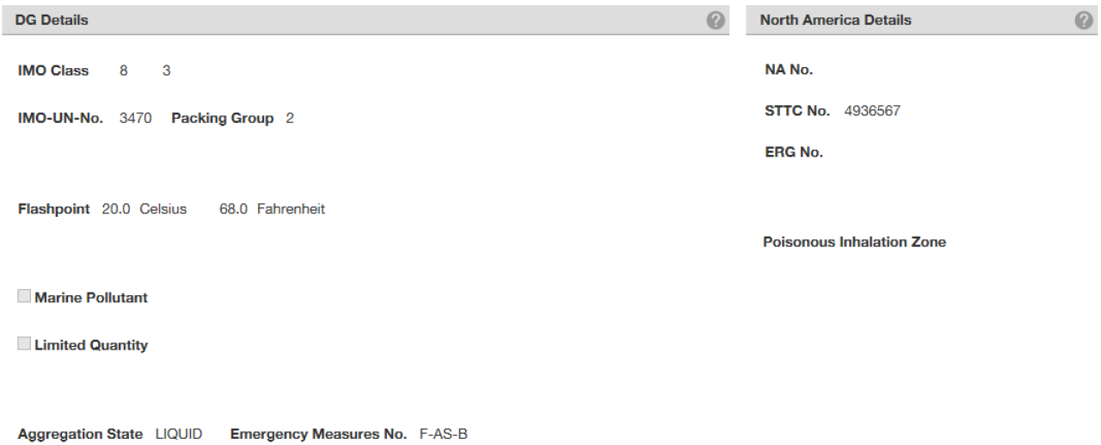This screenshot has width=1101, height=445.
Task: Enable the Limited Quantity checkbox
Action: coord(24,345)
